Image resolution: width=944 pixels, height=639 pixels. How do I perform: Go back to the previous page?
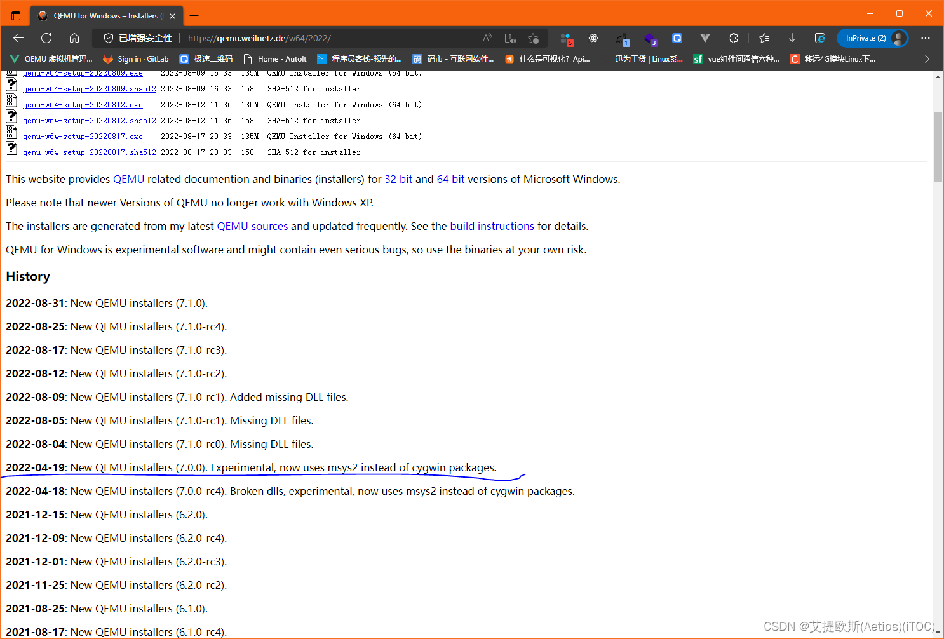[18, 38]
